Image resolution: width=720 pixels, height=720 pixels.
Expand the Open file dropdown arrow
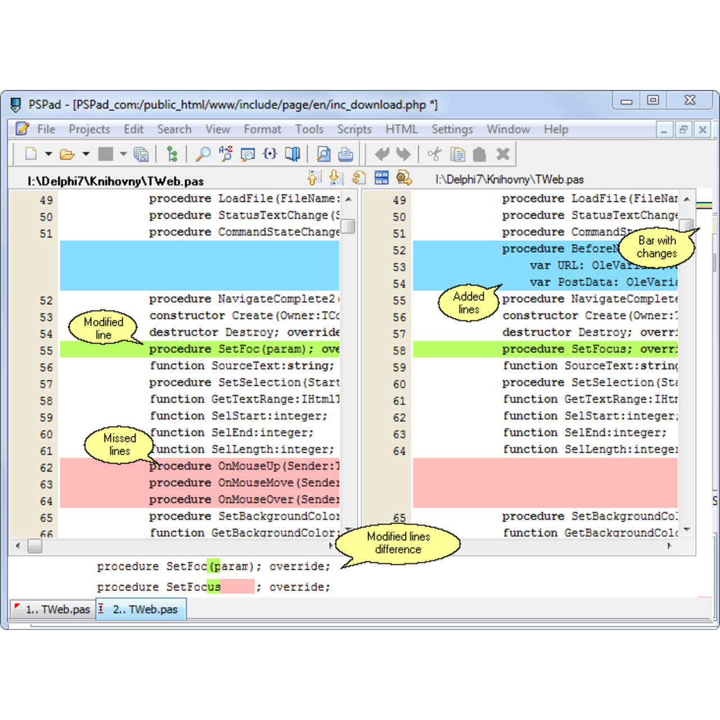coord(85,154)
